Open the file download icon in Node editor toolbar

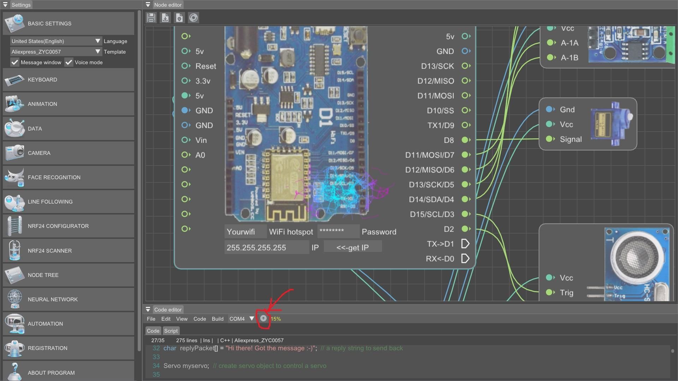165,18
